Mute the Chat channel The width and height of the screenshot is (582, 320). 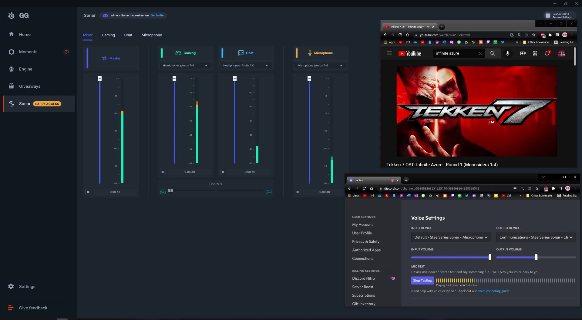click(x=223, y=172)
